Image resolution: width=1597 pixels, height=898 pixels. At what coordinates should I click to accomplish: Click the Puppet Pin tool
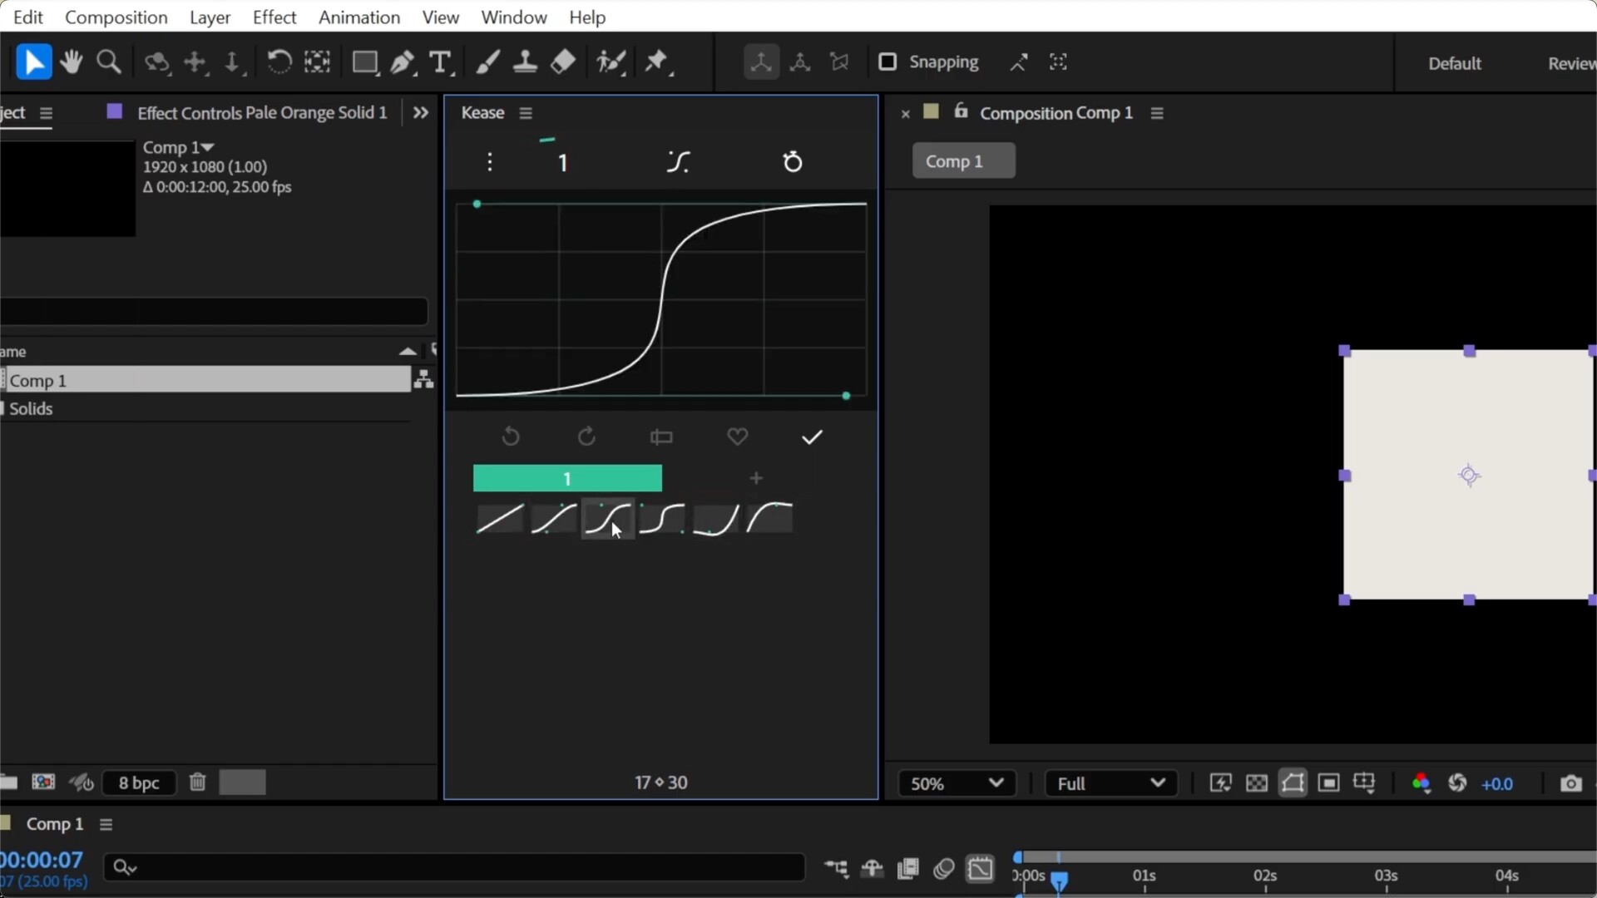click(657, 62)
